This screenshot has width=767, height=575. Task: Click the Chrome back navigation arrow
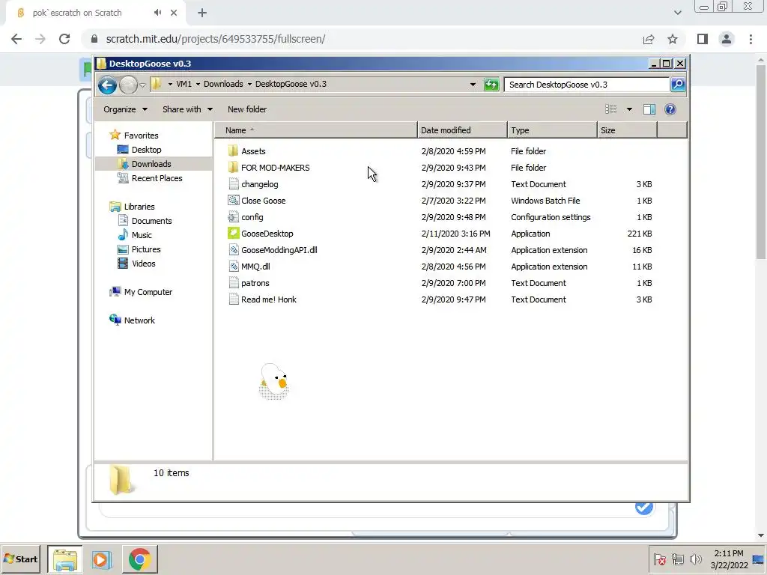tap(16, 39)
